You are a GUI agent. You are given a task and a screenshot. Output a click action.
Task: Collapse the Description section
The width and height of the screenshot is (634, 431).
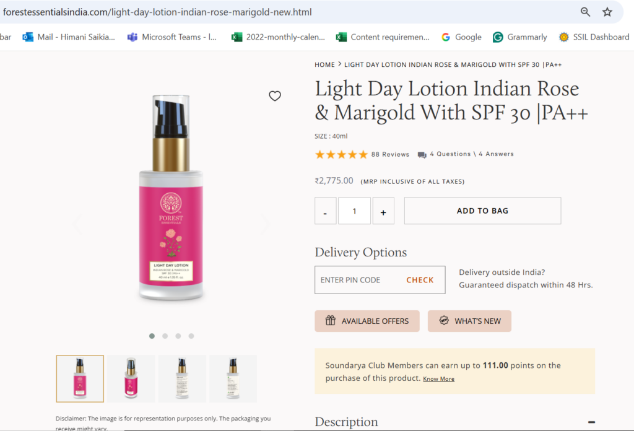pyautogui.click(x=591, y=422)
